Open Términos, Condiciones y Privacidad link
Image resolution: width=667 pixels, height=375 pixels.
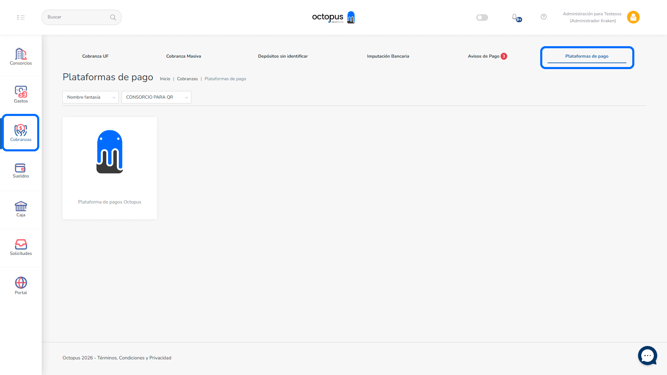(134, 358)
